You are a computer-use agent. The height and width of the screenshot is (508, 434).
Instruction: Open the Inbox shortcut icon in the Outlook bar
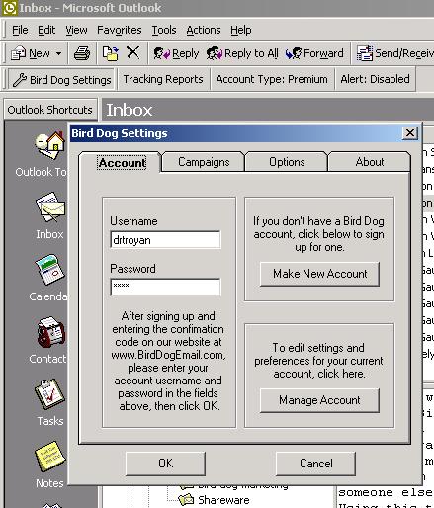pos(50,208)
